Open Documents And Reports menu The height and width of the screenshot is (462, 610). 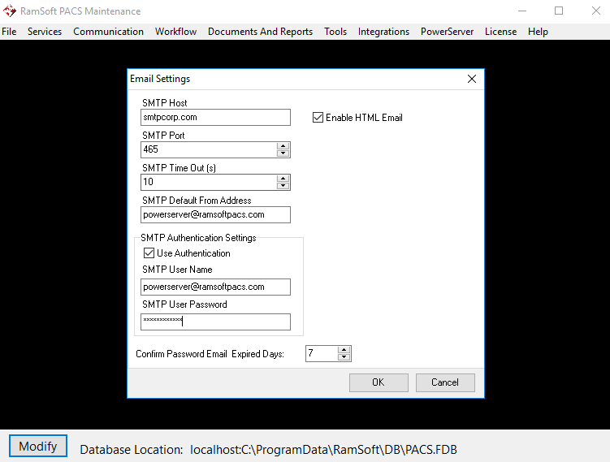pyautogui.click(x=260, y=32)
